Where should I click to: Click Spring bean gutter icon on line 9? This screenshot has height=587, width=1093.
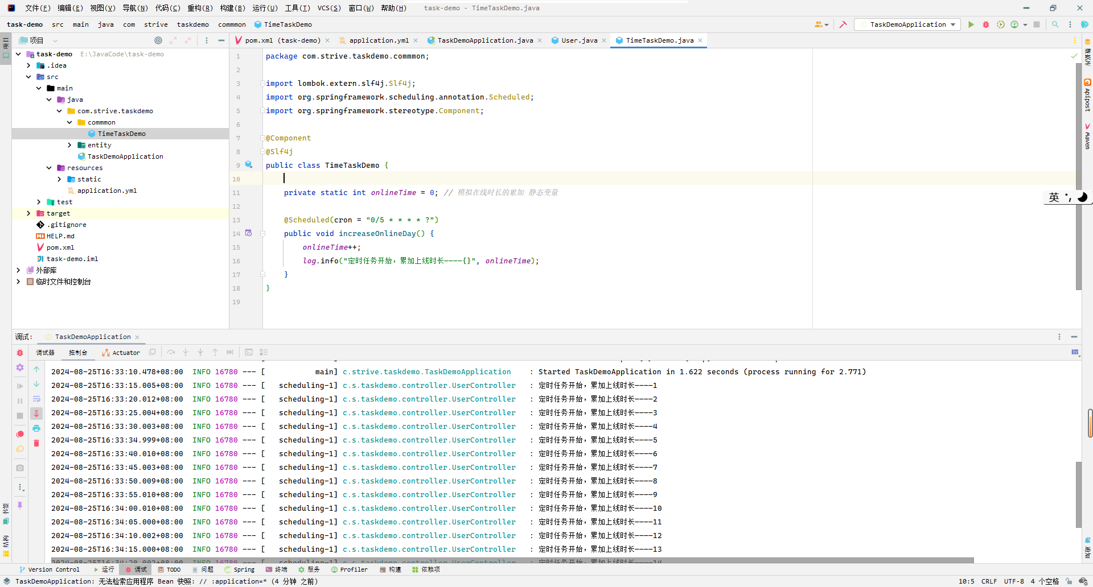(249, 164)
